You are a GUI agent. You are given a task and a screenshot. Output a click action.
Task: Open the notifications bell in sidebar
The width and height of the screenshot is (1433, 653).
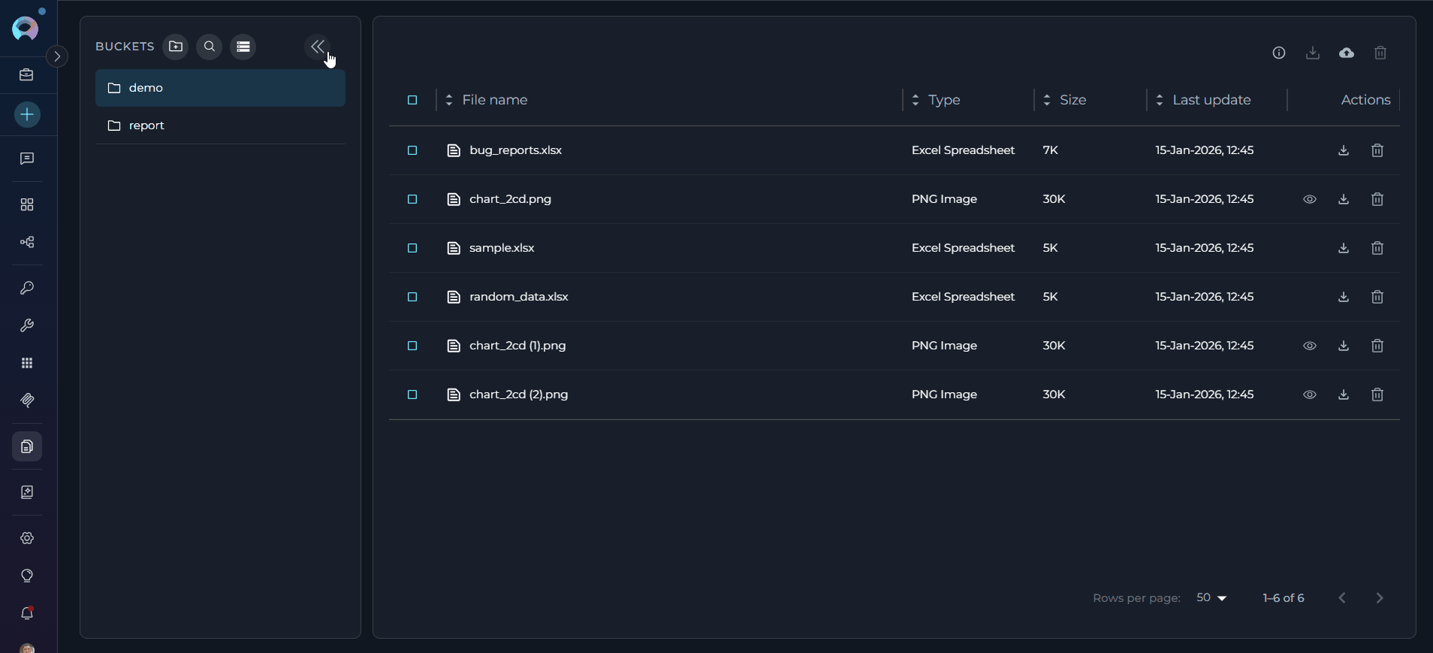(x=27, y=613)
